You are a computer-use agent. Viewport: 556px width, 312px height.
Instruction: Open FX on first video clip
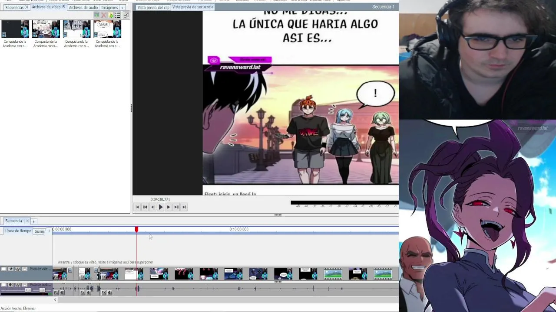56,277
